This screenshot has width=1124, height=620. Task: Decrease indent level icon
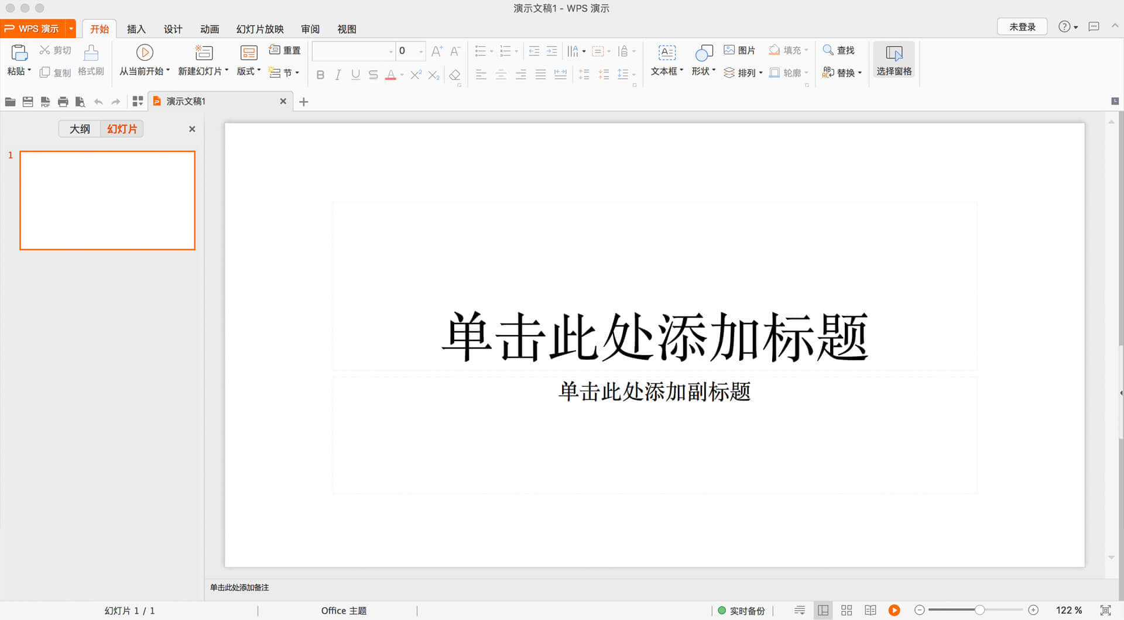[x=534, y=51]
